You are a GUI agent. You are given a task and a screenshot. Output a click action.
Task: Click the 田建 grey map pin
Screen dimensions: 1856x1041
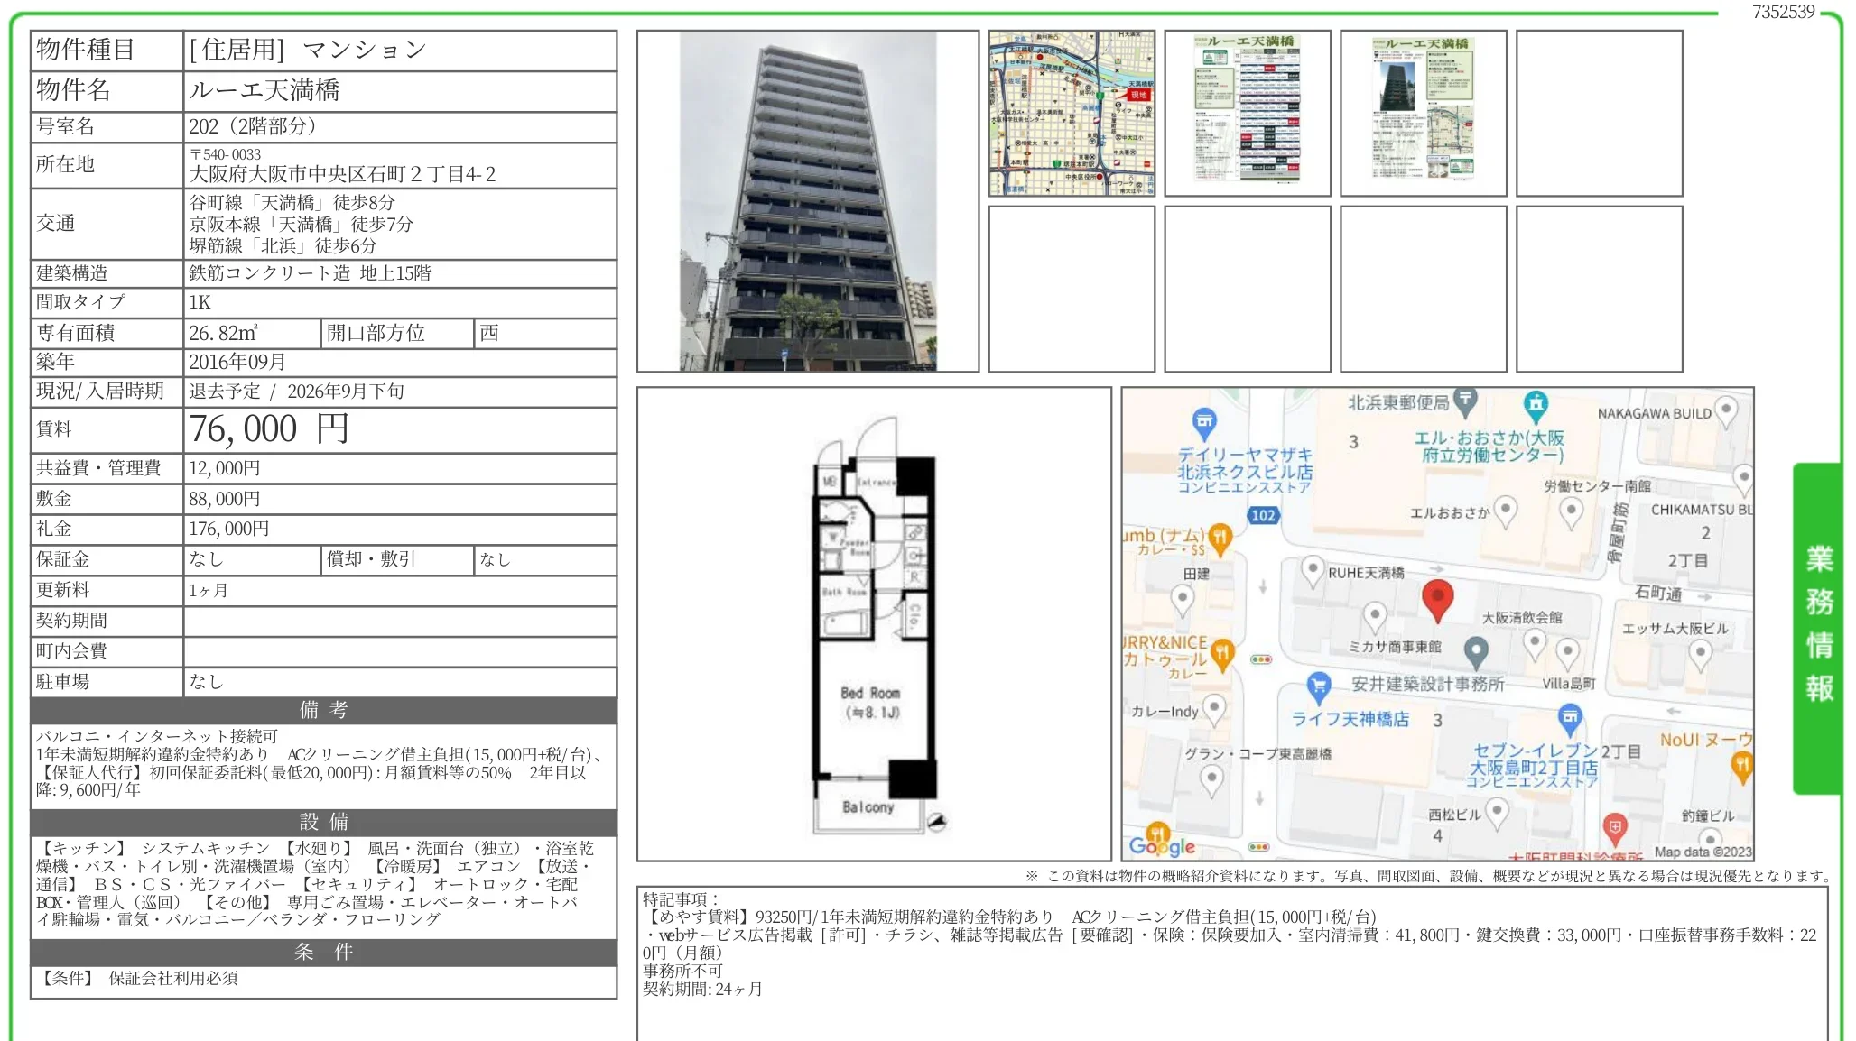pyautogui.click(x=1183, y=599)
